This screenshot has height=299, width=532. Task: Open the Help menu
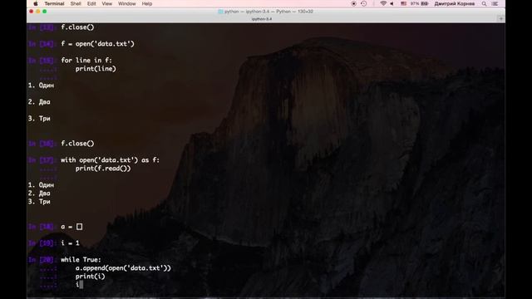tap(147, 3)
